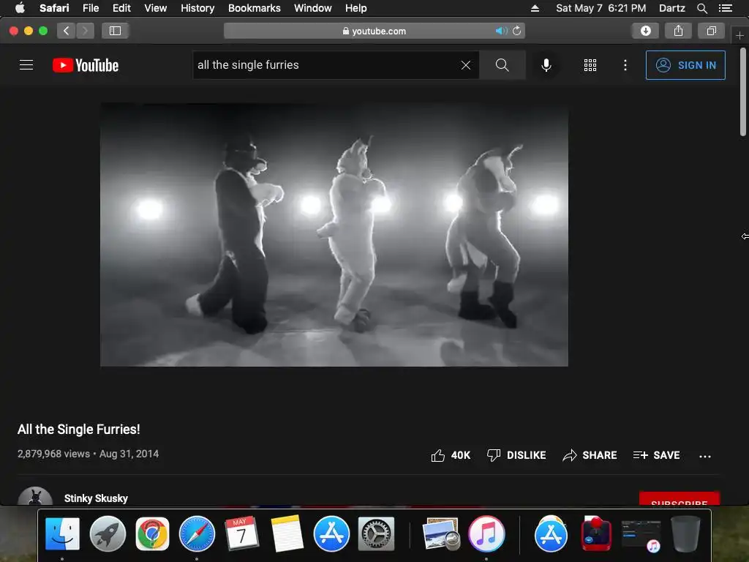Open Spotlight search in the menu bar

coord(701,8)
